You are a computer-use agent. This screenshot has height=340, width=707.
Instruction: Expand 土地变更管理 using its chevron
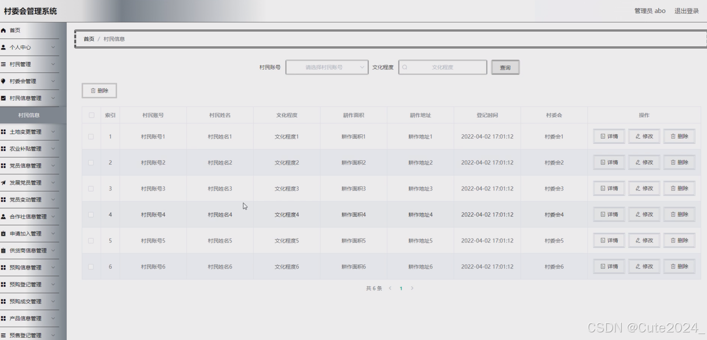click(53, 132)
